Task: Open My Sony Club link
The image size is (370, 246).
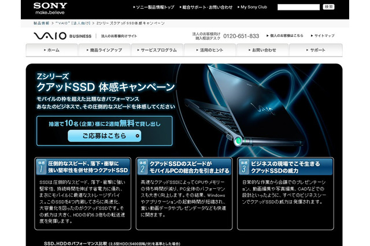Action: pyautogui.click(x=252, y=7)
